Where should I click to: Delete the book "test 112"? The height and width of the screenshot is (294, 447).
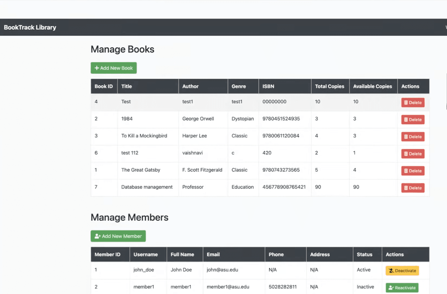pyautogui.click(x=413, y=154)
